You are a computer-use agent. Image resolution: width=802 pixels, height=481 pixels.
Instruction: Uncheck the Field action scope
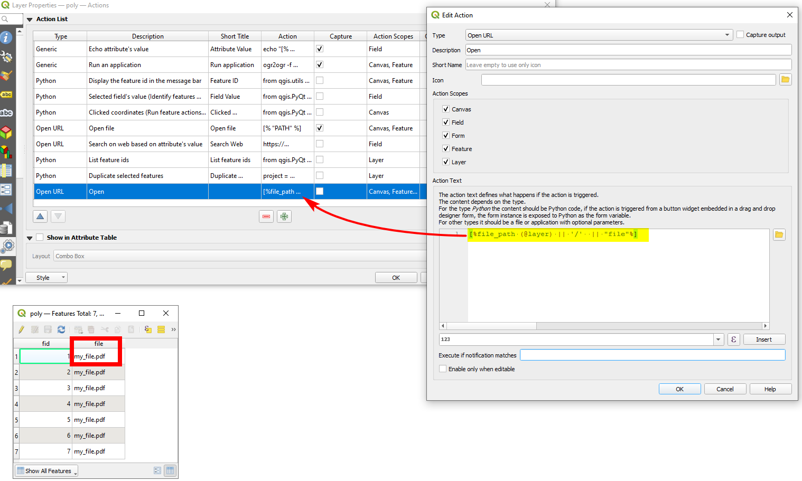click(x=445, y=122)
